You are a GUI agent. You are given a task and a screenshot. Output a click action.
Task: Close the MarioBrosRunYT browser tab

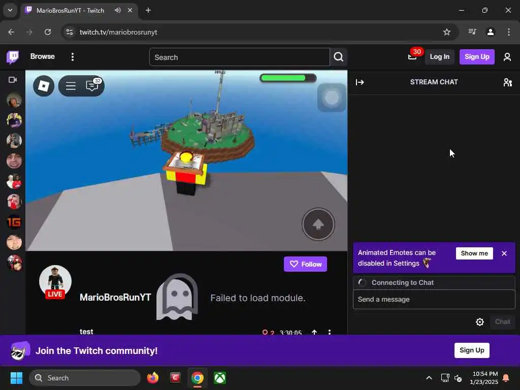[130, 10]
